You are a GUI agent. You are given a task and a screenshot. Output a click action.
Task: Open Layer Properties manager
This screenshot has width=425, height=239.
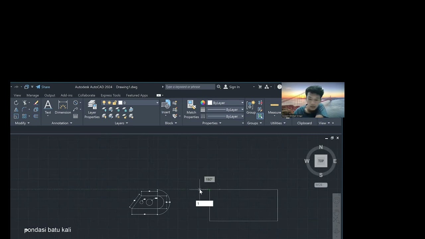[92, 109]
